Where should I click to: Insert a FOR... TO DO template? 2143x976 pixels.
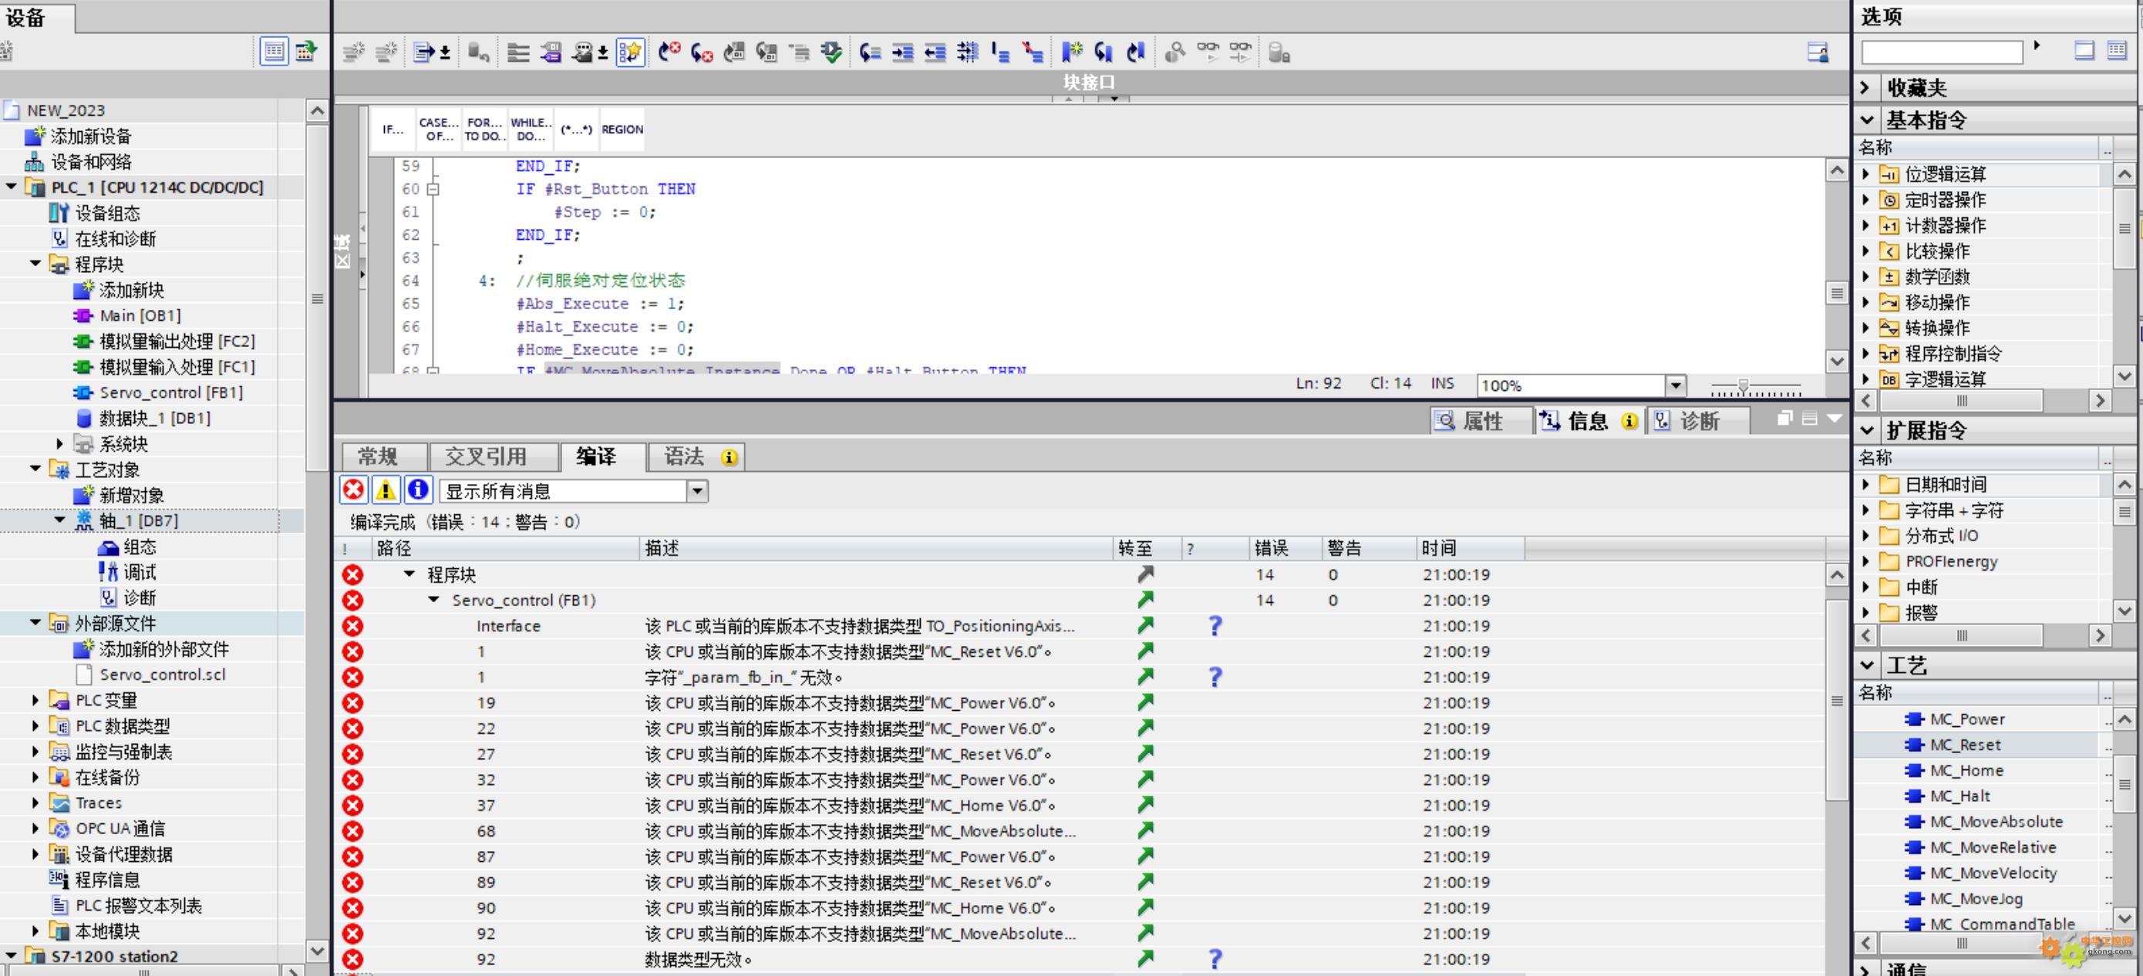tap(485, 130)
